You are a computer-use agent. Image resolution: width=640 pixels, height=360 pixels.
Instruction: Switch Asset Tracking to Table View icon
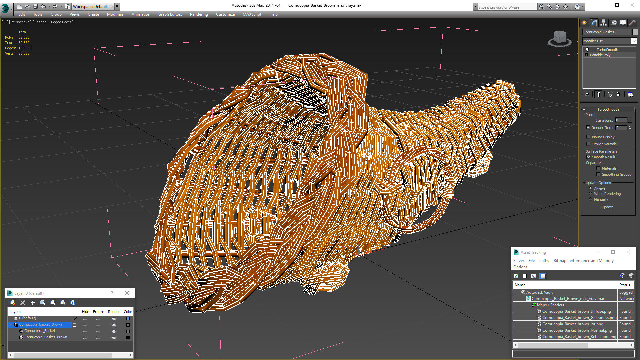point(543,276)
